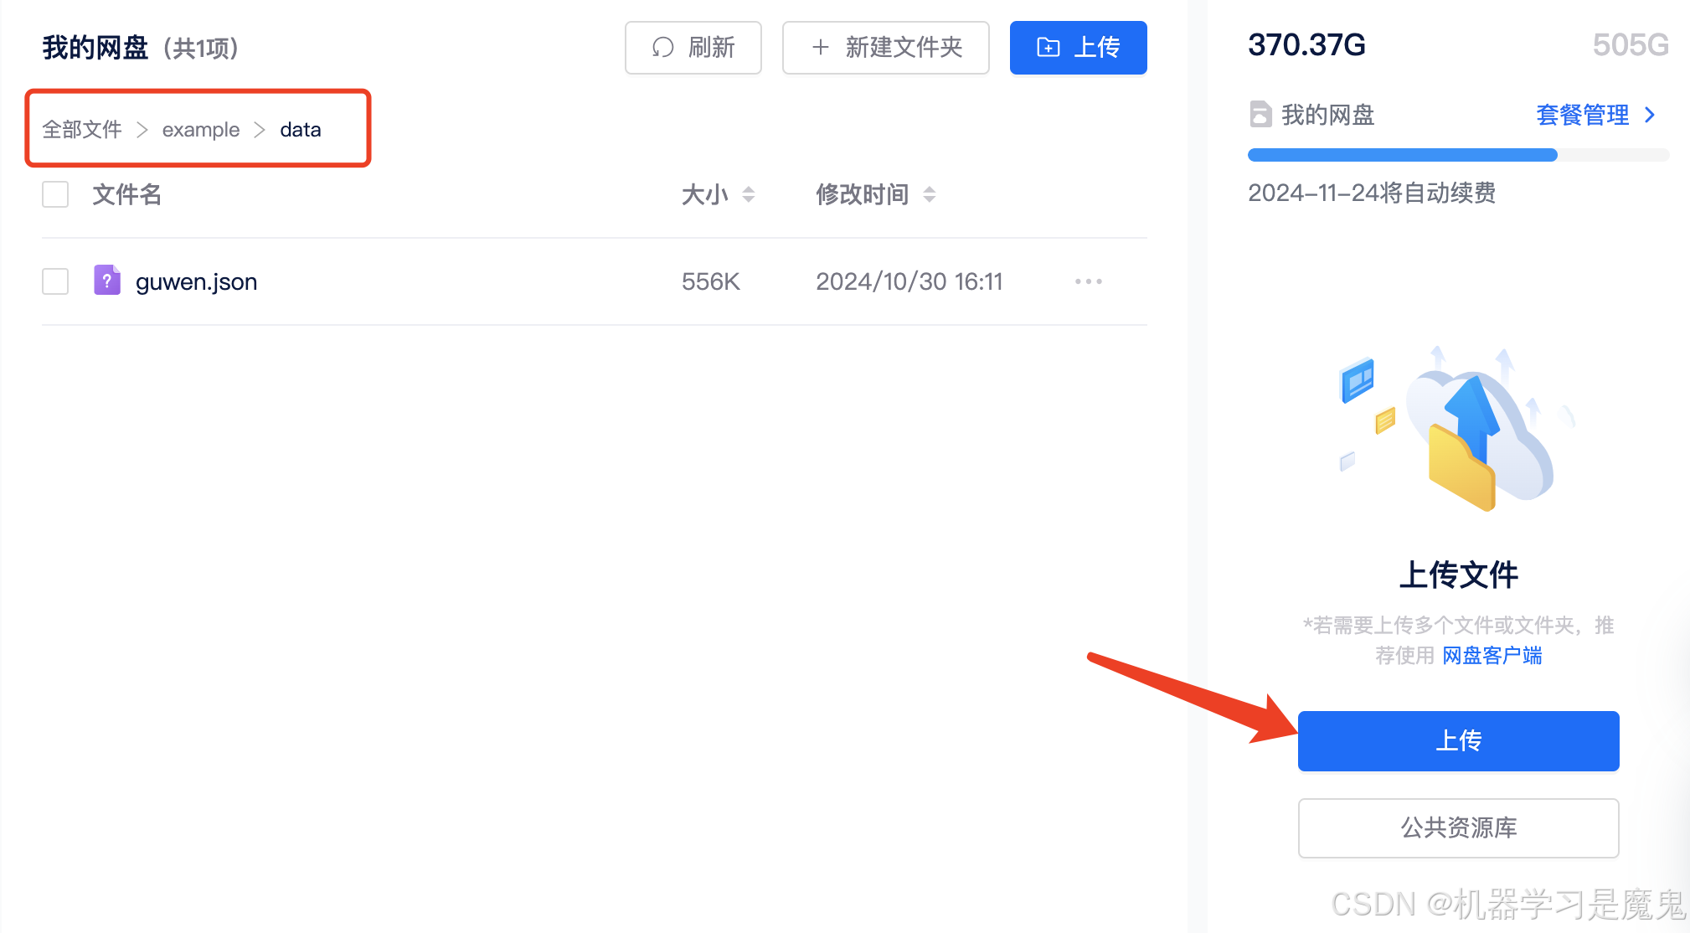1690x933 pixels.
Task: Open the 网盘客户端 client link
Action: [1492, 656]
